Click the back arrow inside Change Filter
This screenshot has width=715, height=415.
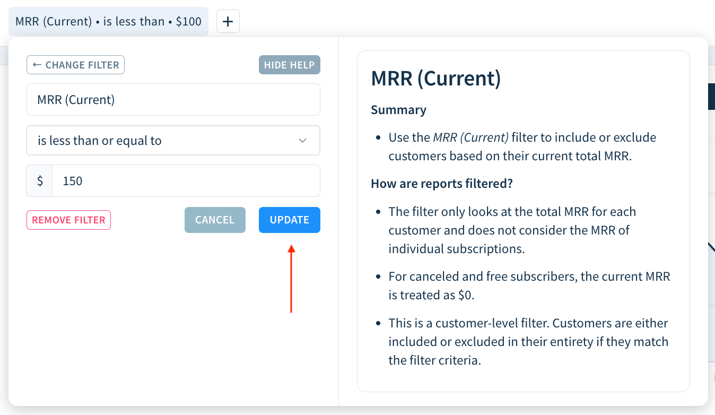click(x=37, y=65)
